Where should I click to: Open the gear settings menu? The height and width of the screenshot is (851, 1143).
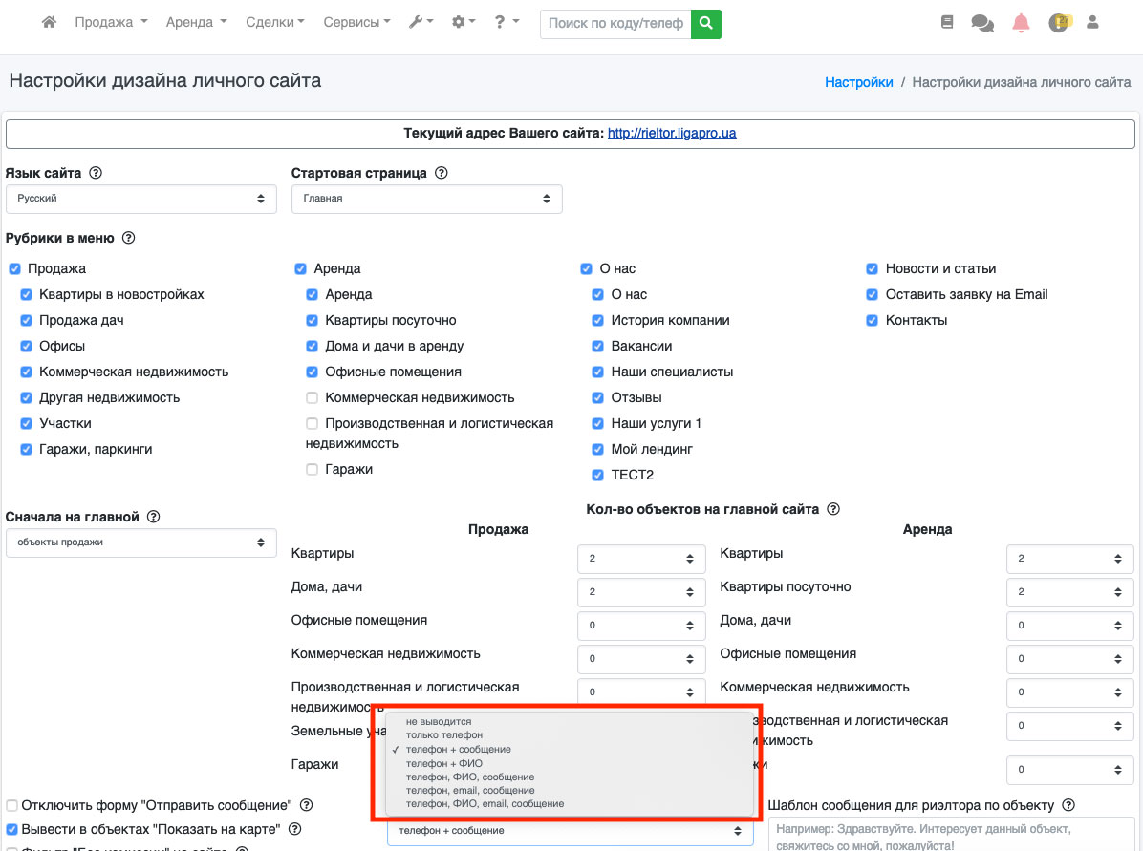pyautogui.click(x=464, y=22)
